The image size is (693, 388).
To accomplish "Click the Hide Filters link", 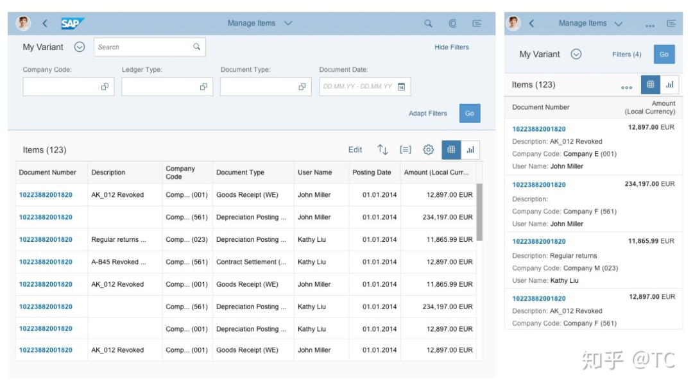I will (x=451, y=47).
